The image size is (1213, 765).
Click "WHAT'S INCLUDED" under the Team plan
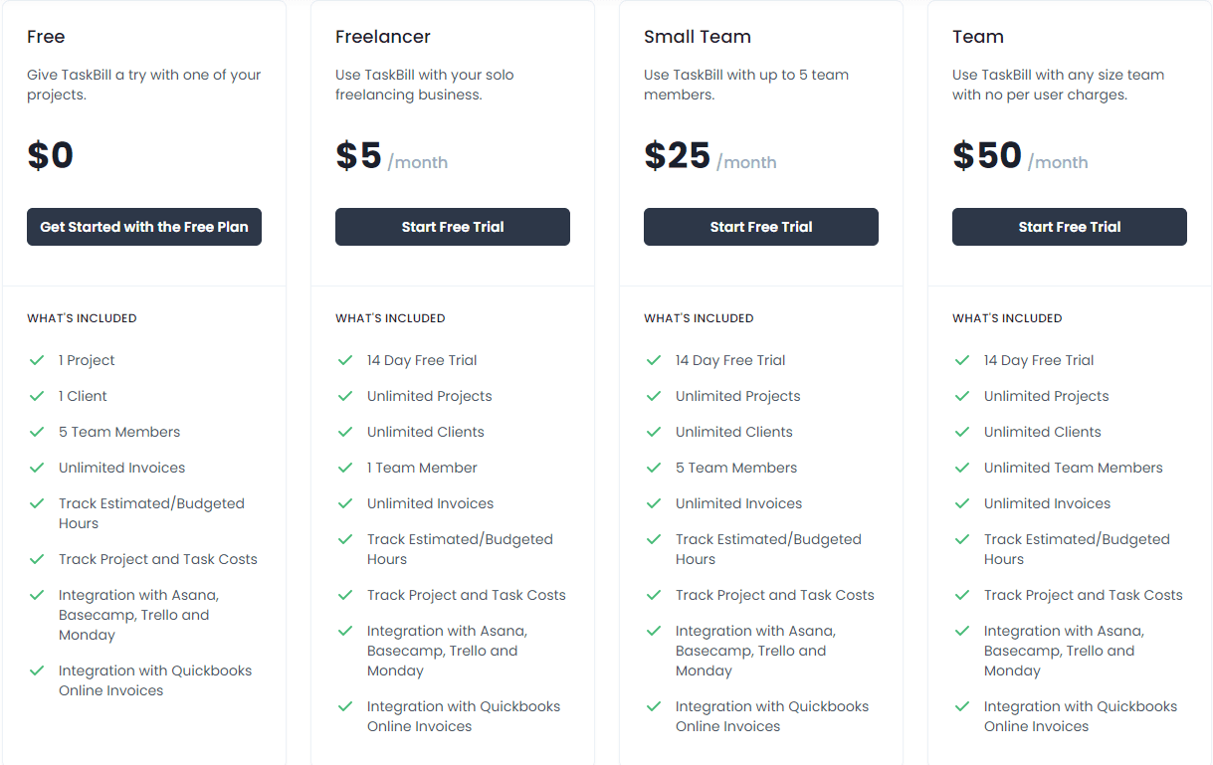tap(1007, 318)
